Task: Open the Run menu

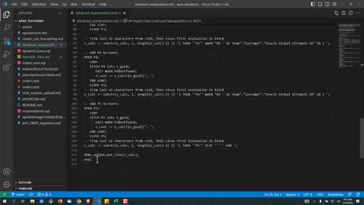Action: (x=74, y=4)
